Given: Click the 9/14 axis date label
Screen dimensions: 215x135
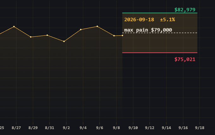Looking at the screenshot, I should 166,128.
